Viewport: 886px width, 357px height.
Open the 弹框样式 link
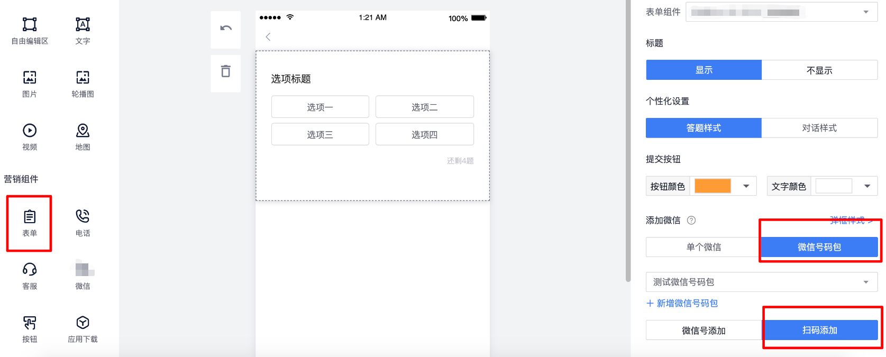(x=851, y=220)
